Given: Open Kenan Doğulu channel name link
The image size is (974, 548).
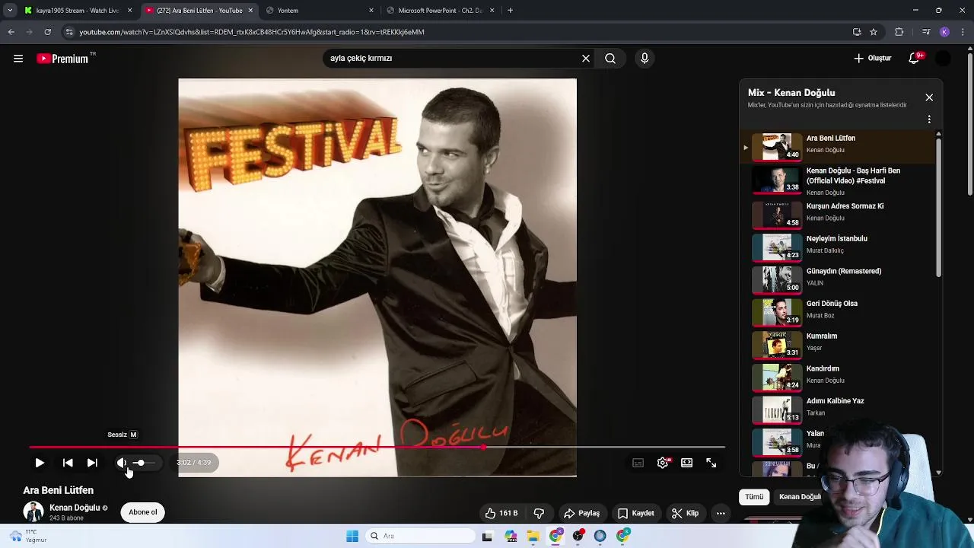Looking at the screenshot, I should click(x=75, y=508).
